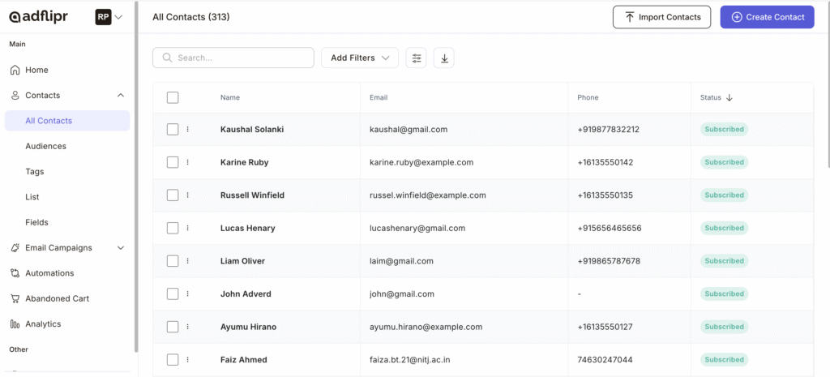Expand the Email Campaigns sidebar section
This screenshot has width=830, height=377.
click(x=121, y=248)
